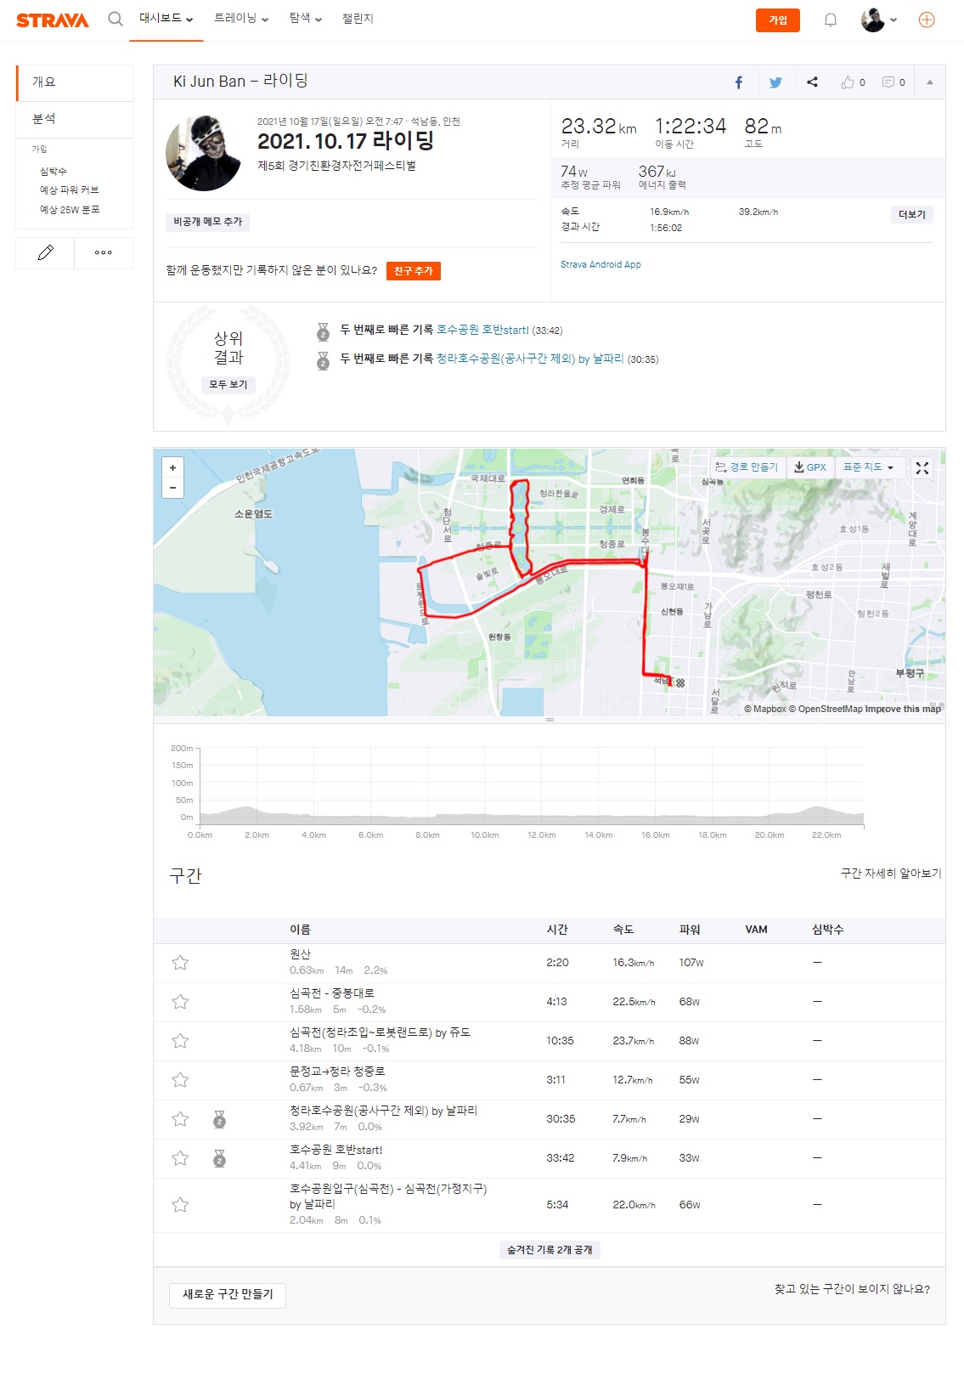Share activity on Twitter
Screen dimensions: 964x1380
click(x=775, y=82)
